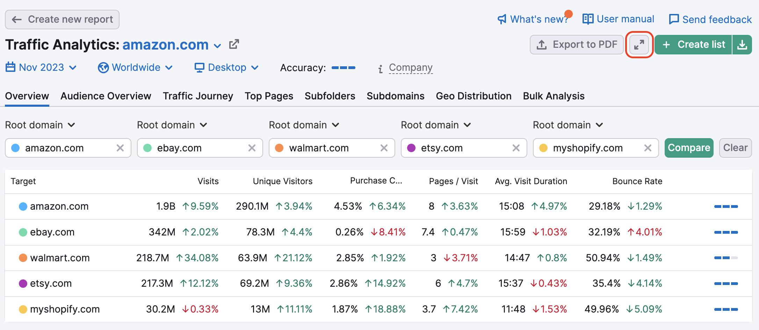This screenshot has height=330, width=759.
Task: Remove walmart.com from comparison field
Action: point(384,148)
